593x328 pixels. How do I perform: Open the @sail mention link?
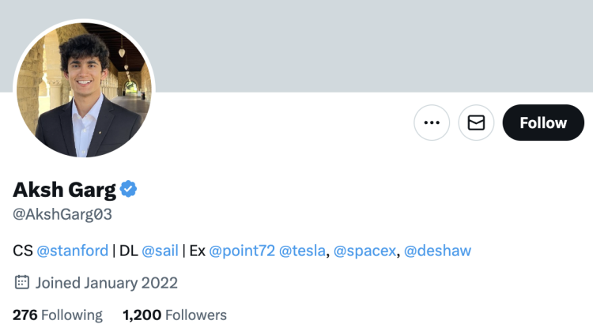click(x=159, y=251)
